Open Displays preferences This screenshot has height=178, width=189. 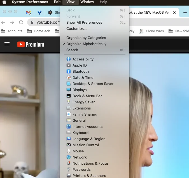point(95,90)
